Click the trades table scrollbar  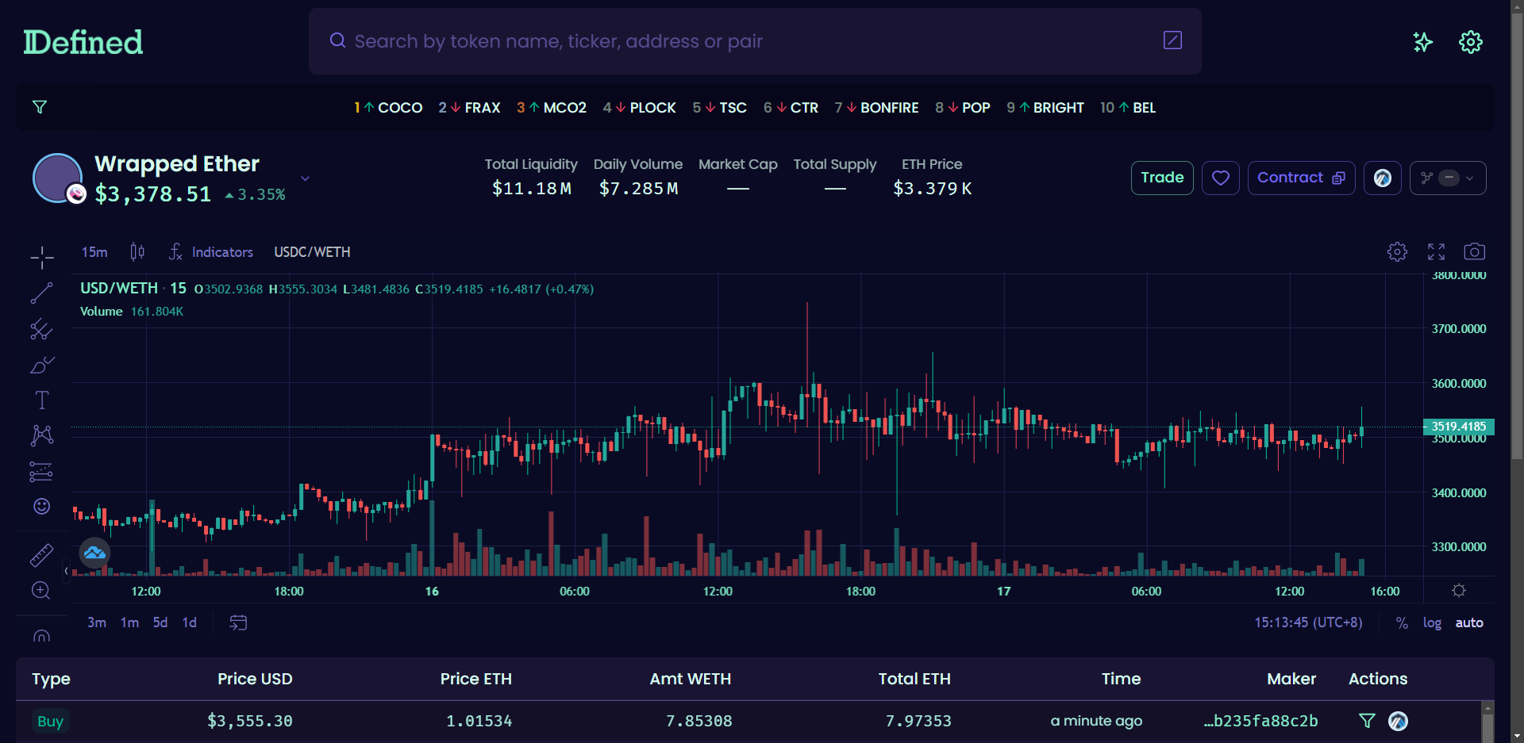coord(1487,728)
